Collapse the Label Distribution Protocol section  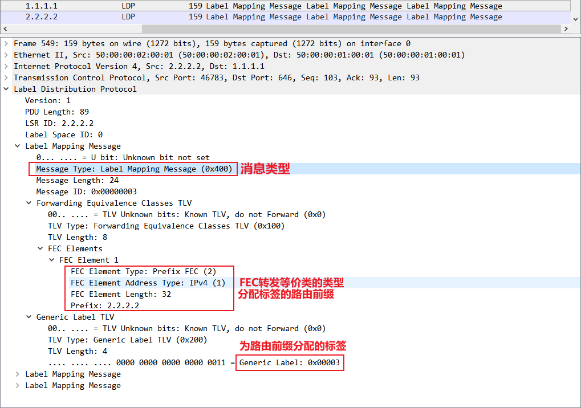6,89
